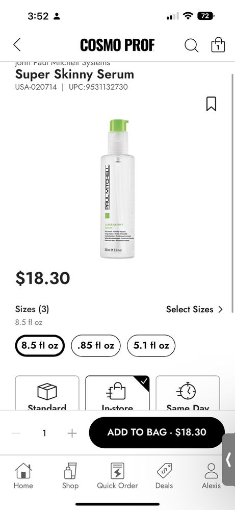
Task: Choose Standard shipping option
Action: 47,393
